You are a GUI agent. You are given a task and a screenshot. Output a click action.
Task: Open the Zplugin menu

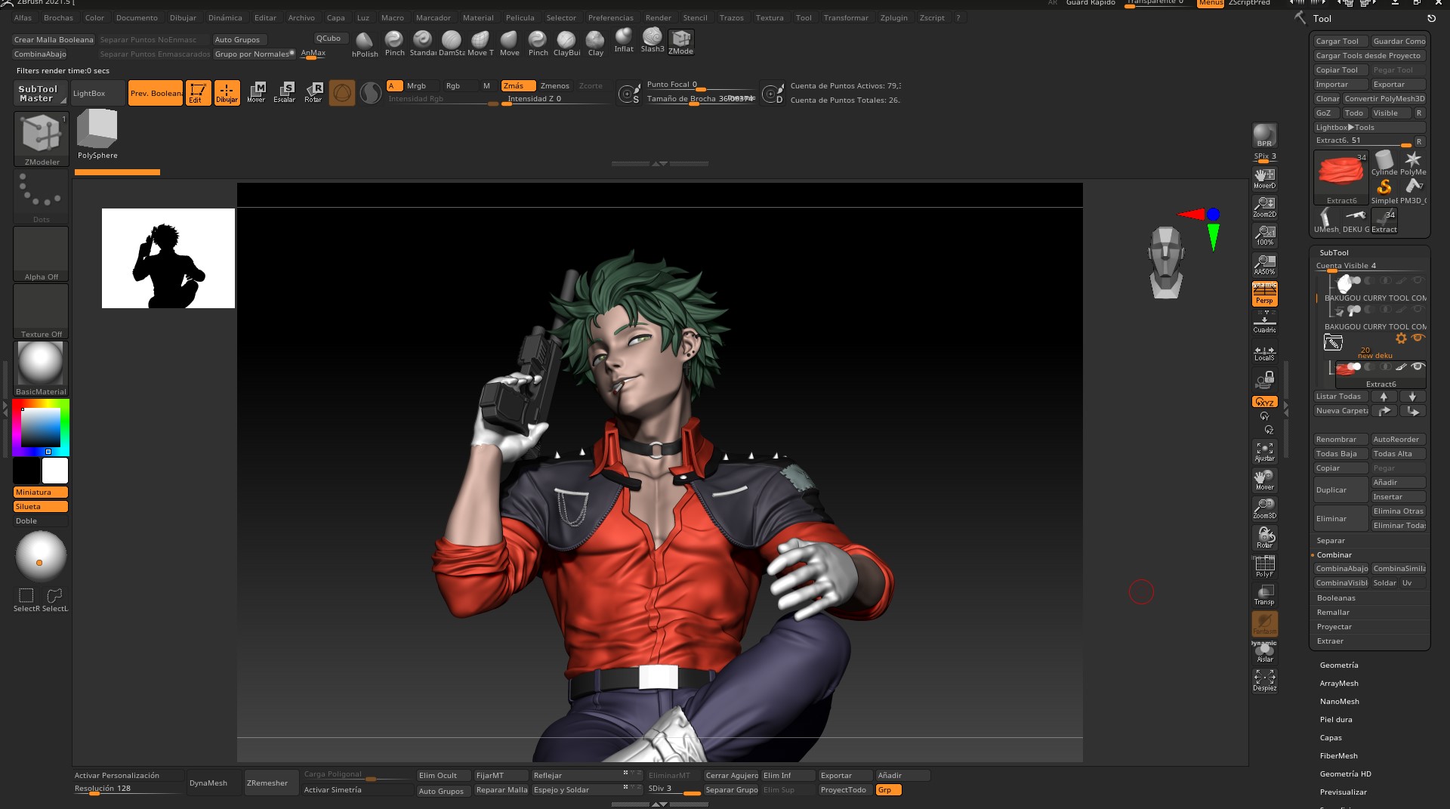click(x=893, y=17)
